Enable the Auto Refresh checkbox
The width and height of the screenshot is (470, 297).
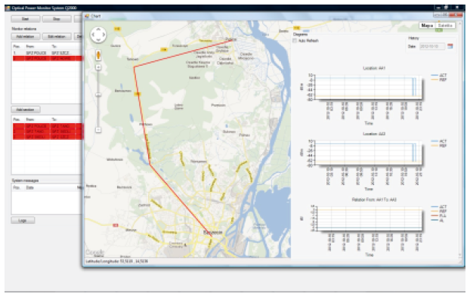[x=295, y=41]
